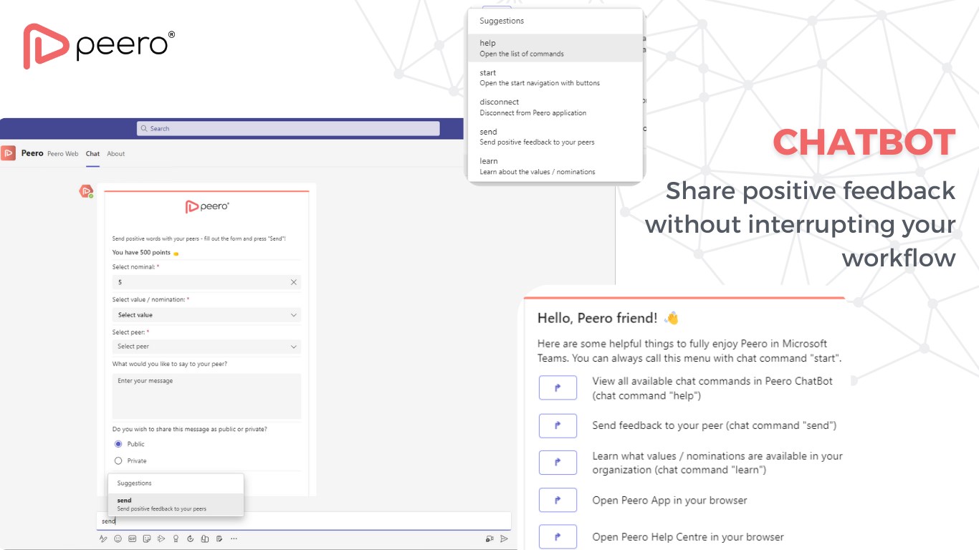Click arrow button for Learn what values

pyautogui.click(x=558, y=462)
